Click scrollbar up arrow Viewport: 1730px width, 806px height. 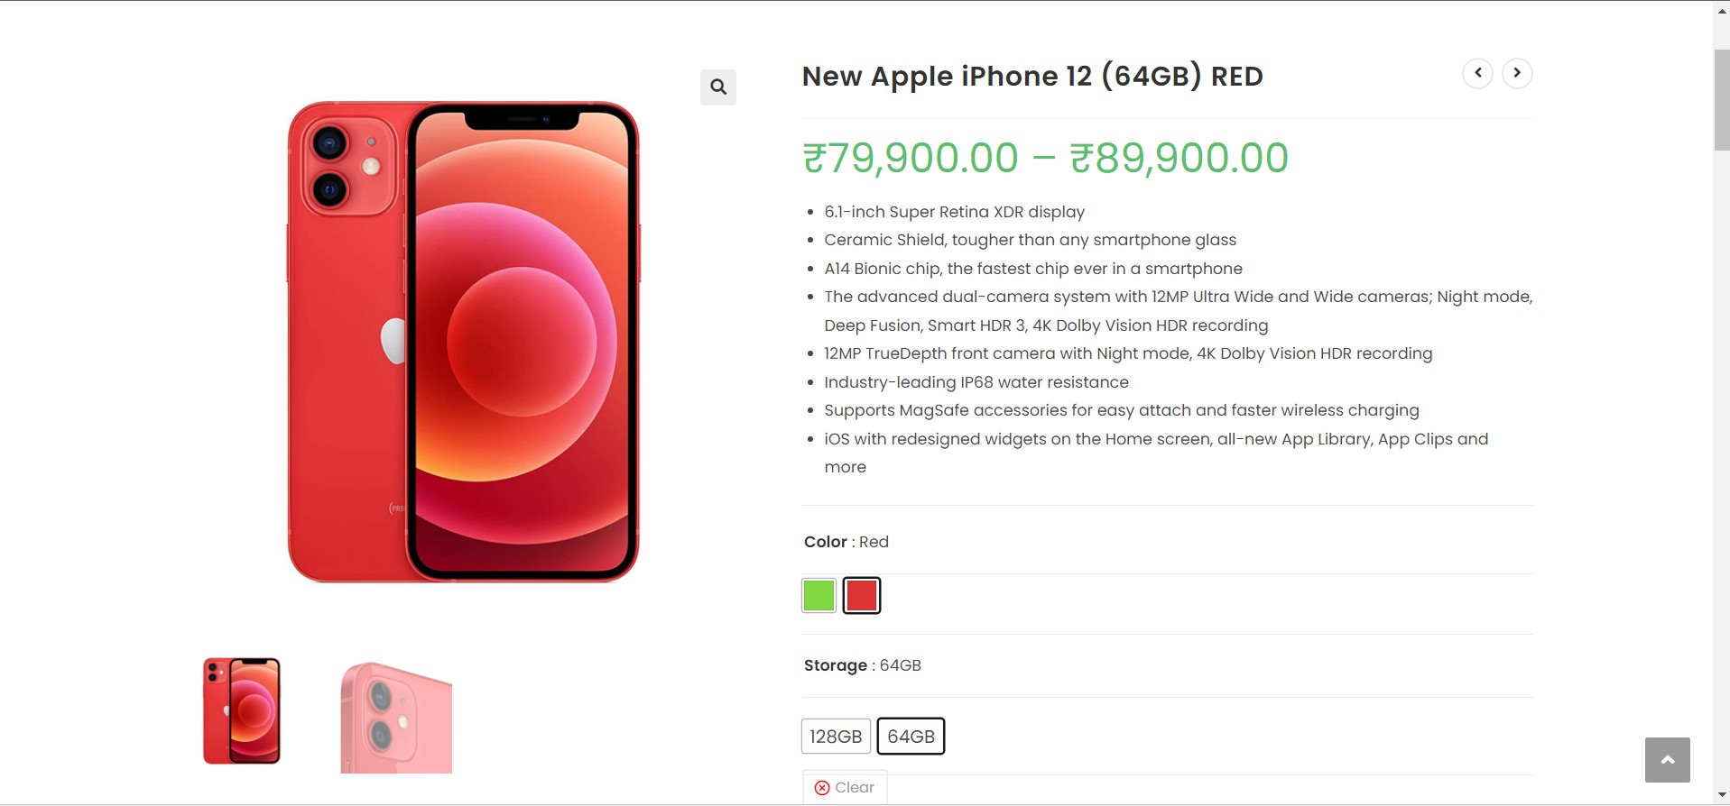[1722, 9]
